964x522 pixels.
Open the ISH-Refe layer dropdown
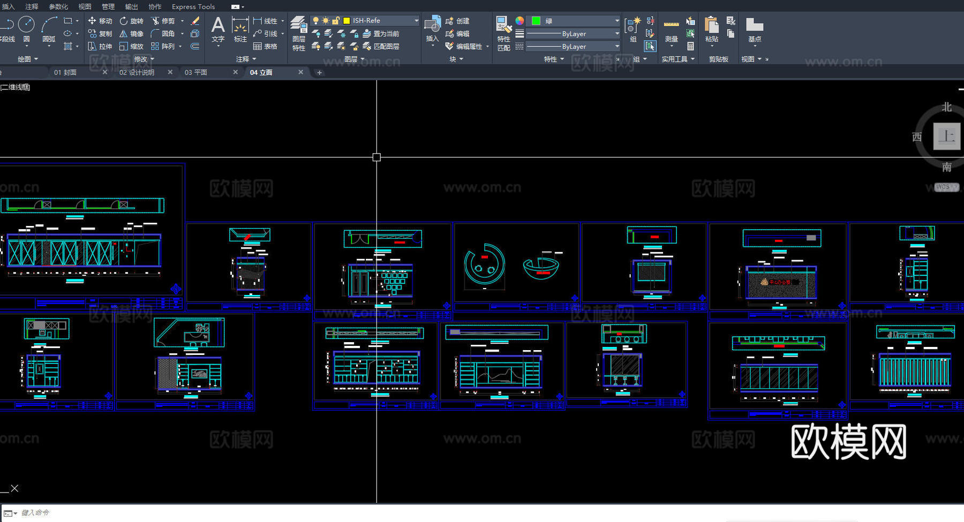[416, 20]
